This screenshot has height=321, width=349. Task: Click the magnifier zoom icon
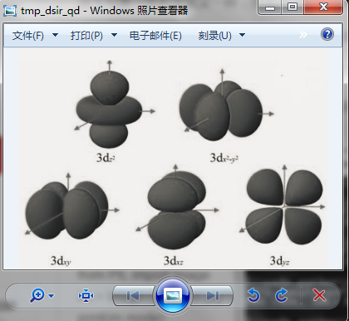(x=37, y=295)
